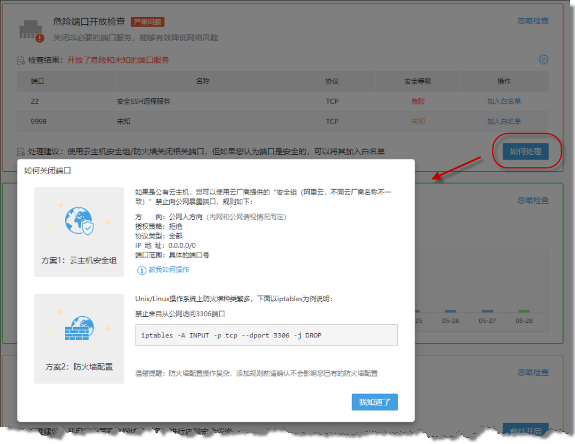Click the ethernet port warning icon

(x=31, y=30)
